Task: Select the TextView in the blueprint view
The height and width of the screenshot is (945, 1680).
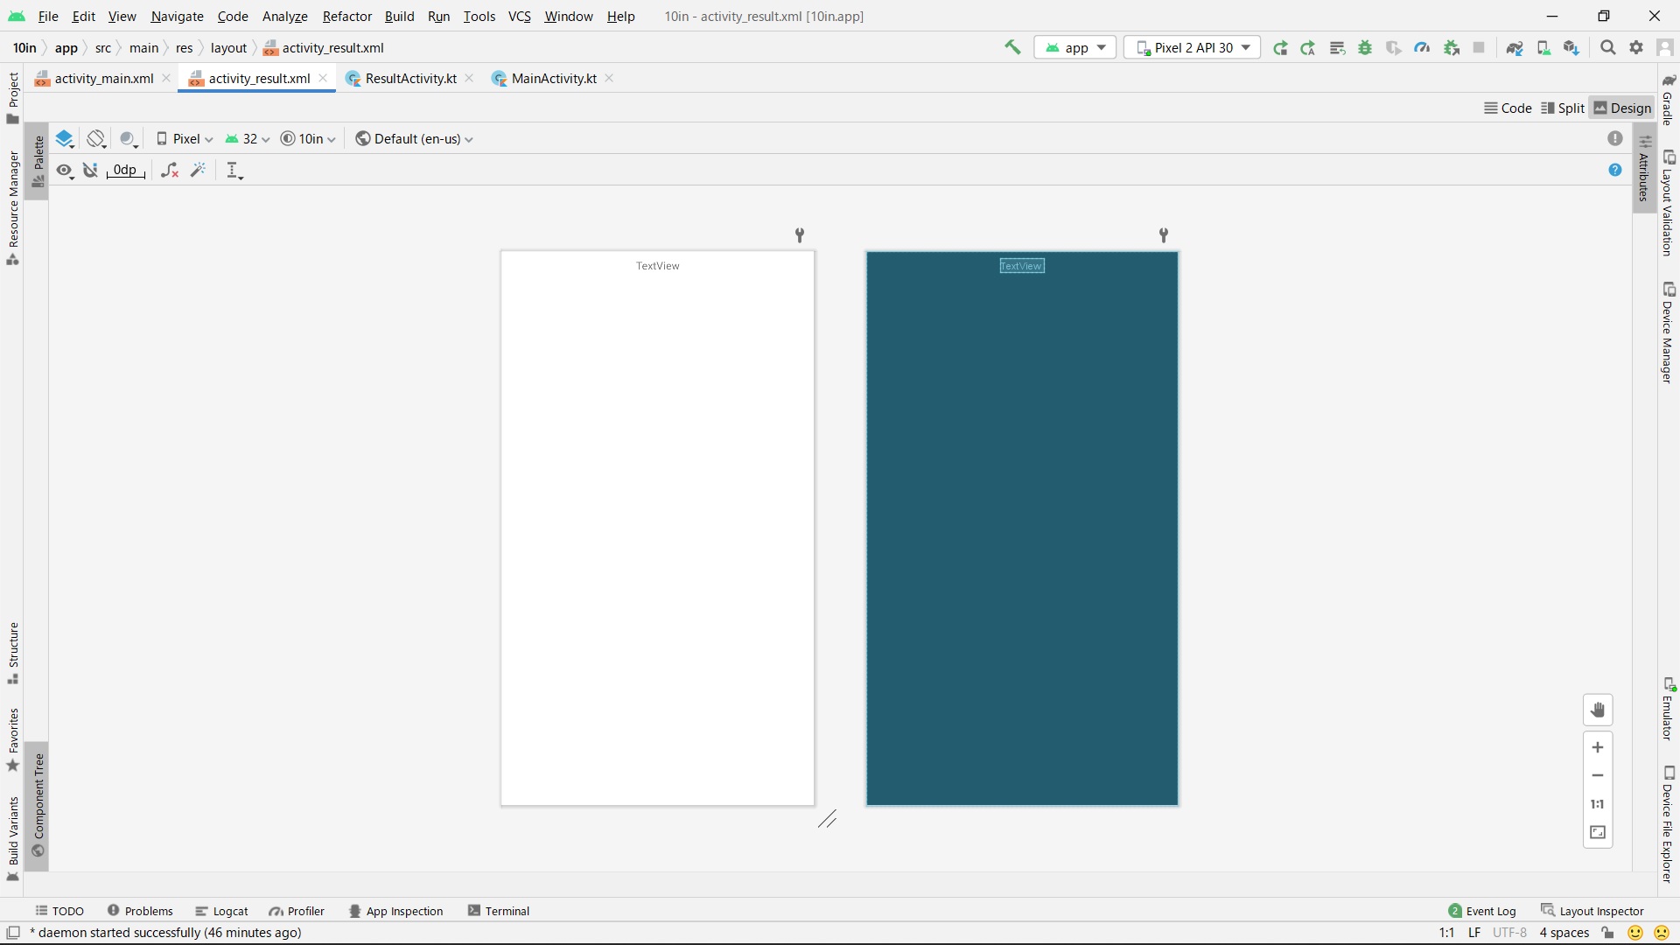Action: (1022, 266)
